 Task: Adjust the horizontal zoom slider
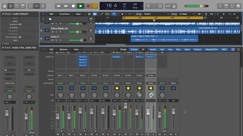coord(234,14)
